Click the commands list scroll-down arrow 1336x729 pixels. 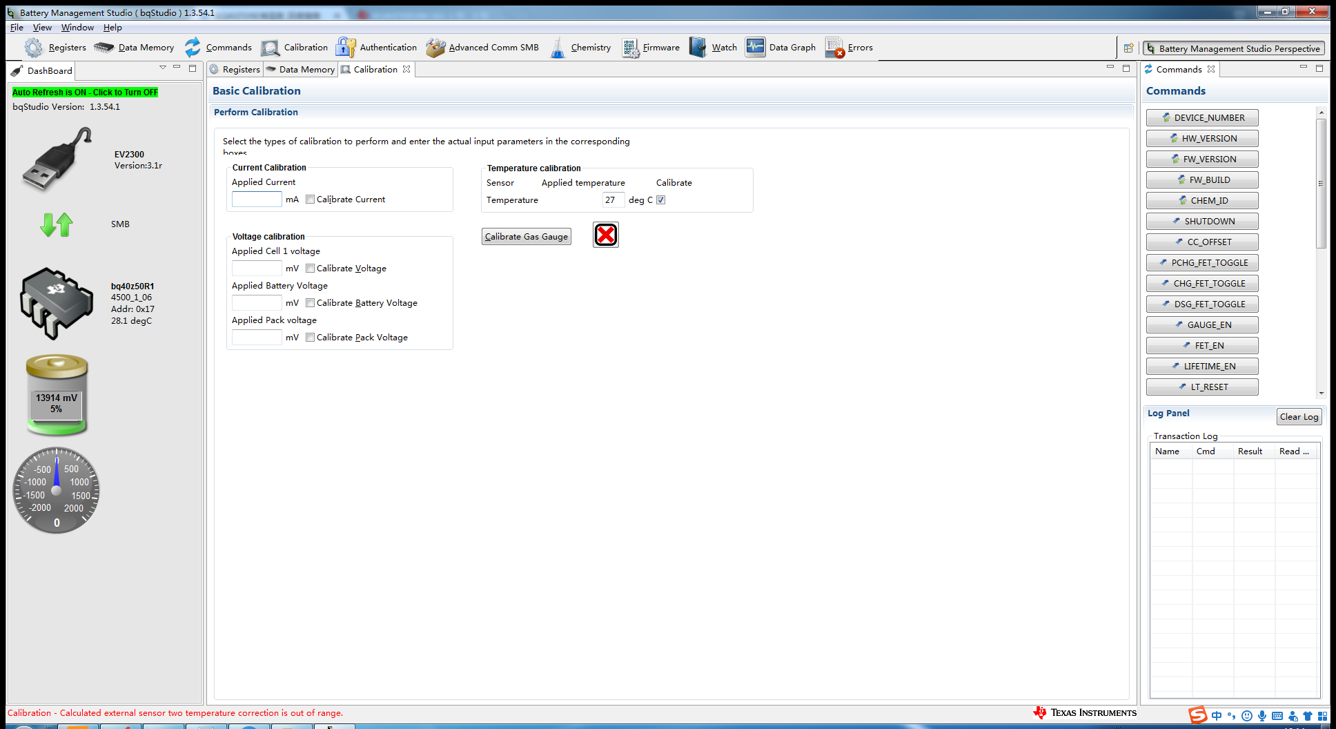click(x=1321, y=393)
